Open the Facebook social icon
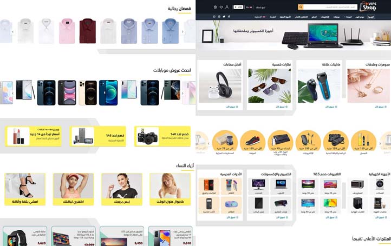Image resolution: width=391 pixels, height=246 pixels. pos(229,17)
